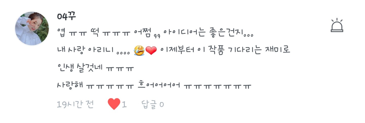Open the 04꾸 profile picture
Viewport: 365px width, 123px height.
[x=32, y=29]
